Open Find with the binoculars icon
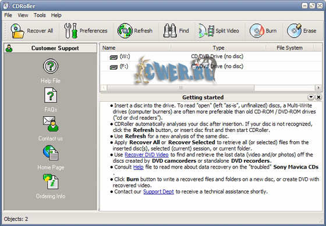Viewport: 326px width, 226px height. pyautogui.click(x=170, y=31)
